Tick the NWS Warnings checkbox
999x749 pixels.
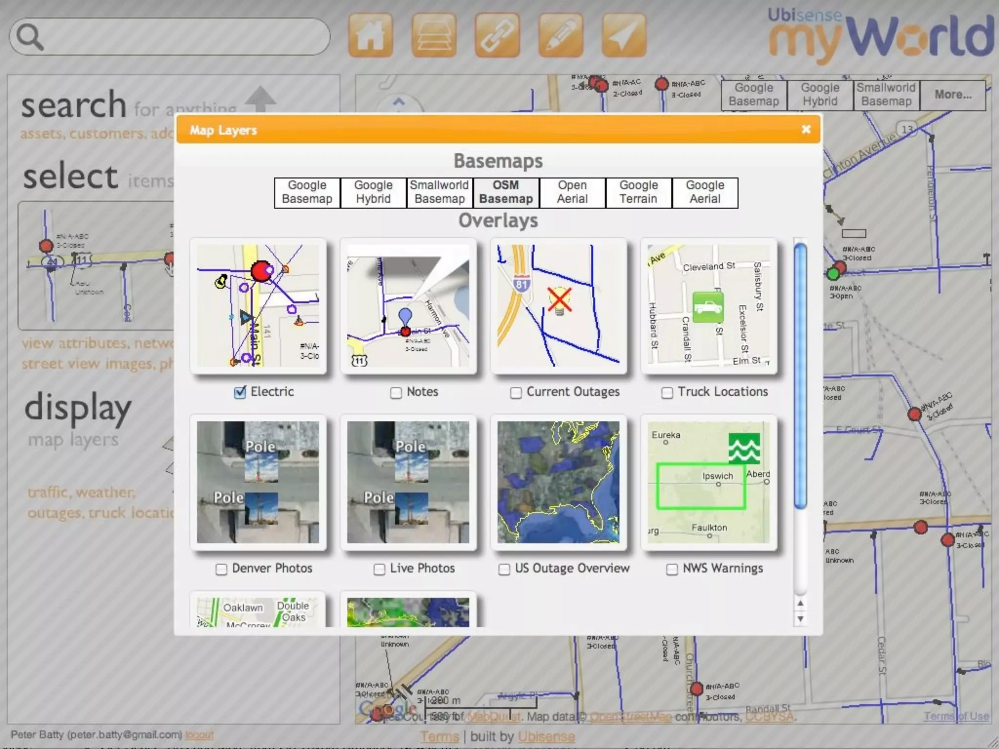(672, 569)
